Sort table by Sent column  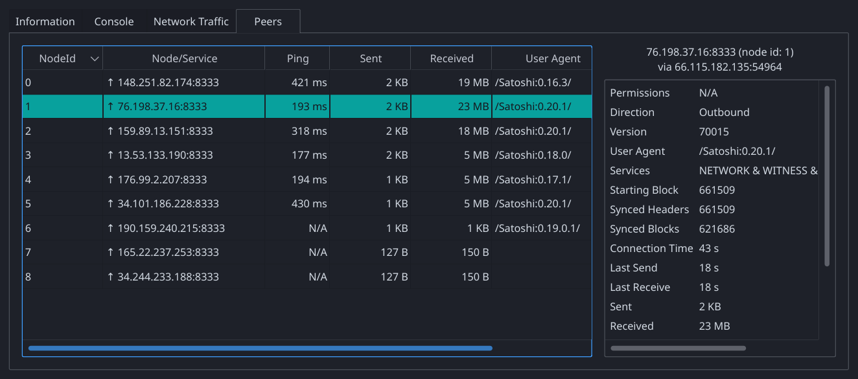tap(371, 58)
